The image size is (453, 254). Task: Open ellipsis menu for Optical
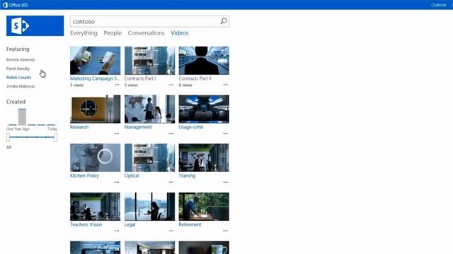171,182
